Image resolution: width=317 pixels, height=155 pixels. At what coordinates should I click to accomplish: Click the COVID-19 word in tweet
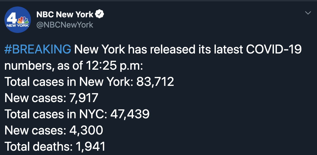point(274,49)
